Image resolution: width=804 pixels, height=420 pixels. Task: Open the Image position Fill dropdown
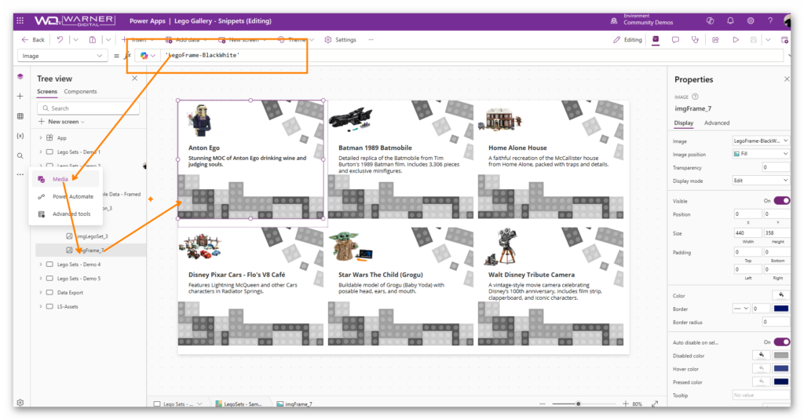(760, 154)
